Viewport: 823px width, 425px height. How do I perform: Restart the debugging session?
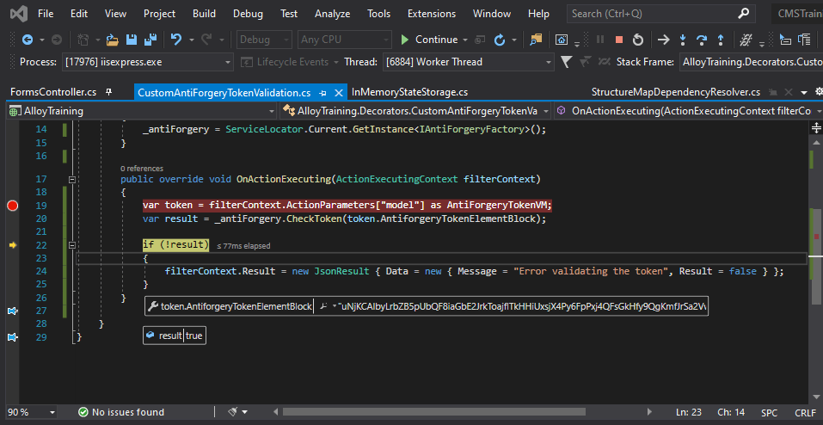tap(638, 40)
